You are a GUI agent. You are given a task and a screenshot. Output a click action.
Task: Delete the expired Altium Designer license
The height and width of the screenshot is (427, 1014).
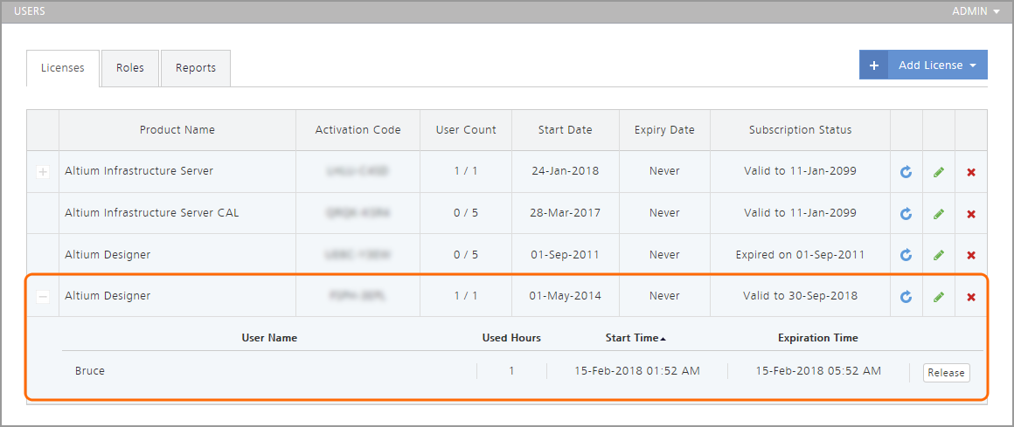click(x=971, y=255)
